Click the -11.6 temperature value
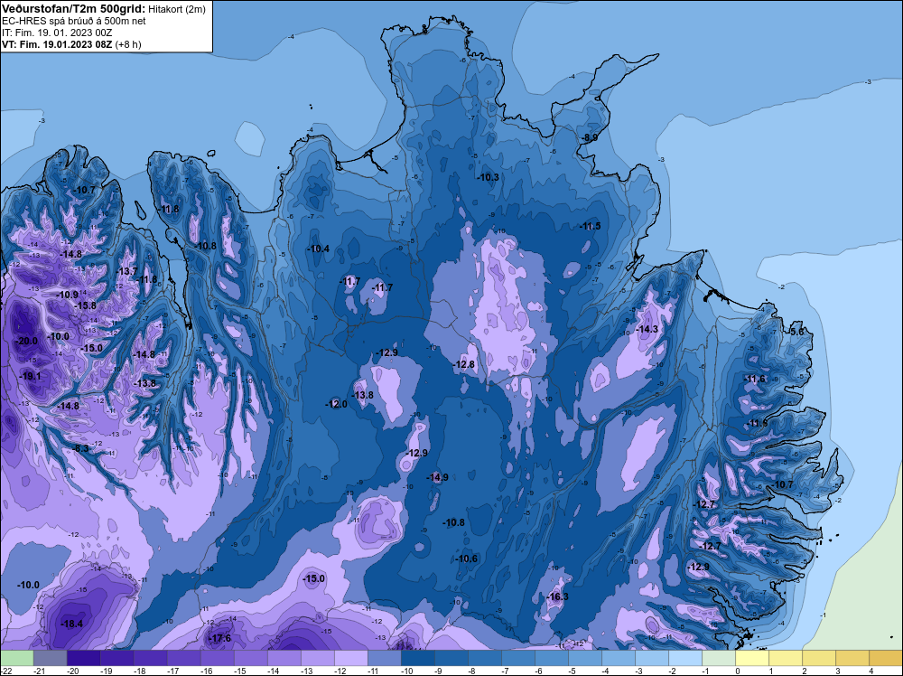 click(756, 379)
